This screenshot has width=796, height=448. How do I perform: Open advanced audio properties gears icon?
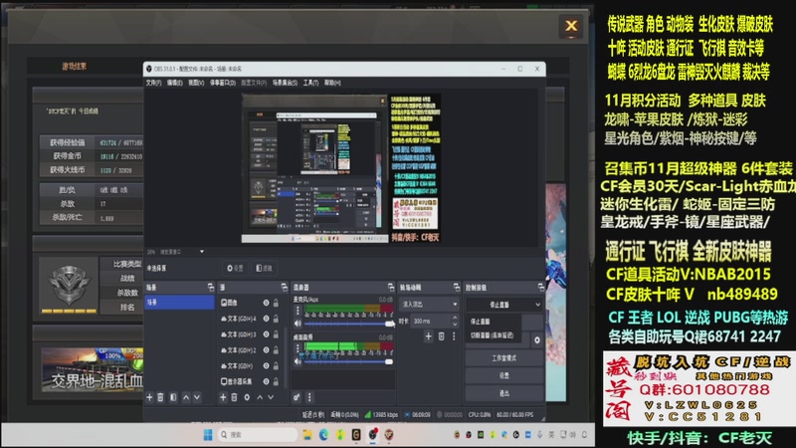[297, 397]
